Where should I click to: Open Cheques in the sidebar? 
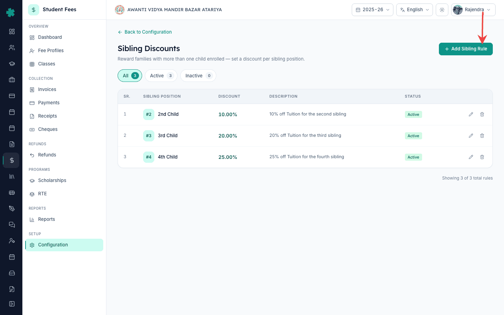coord(64,129)
